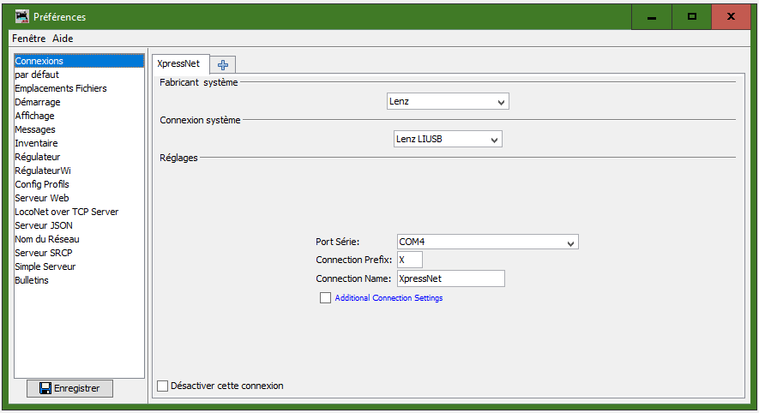Screen dimensions: 759x413
Task: Choose Démarrage in the preferences list
Action: [x=79, y=102]
